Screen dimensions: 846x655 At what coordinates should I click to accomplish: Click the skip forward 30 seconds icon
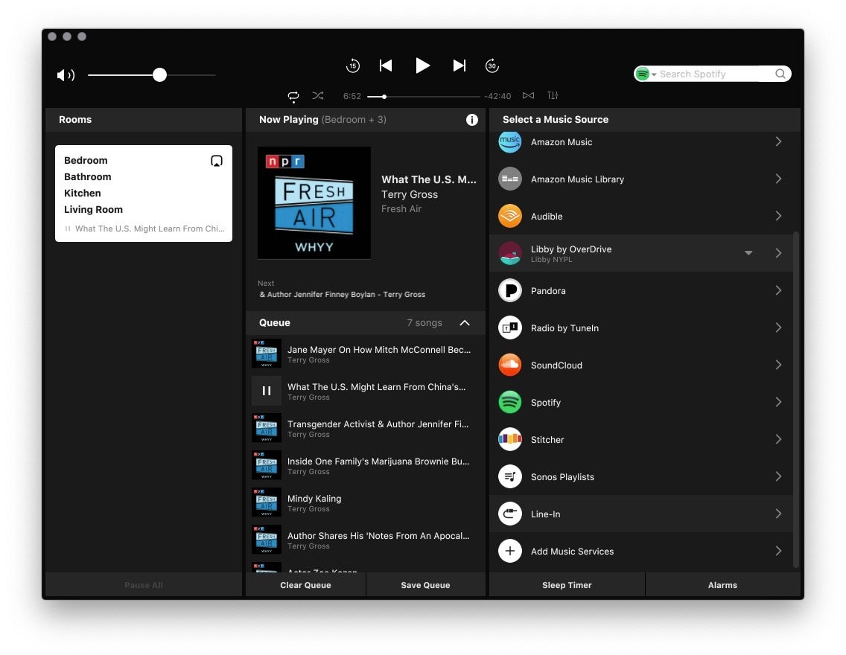click(492, 65)
